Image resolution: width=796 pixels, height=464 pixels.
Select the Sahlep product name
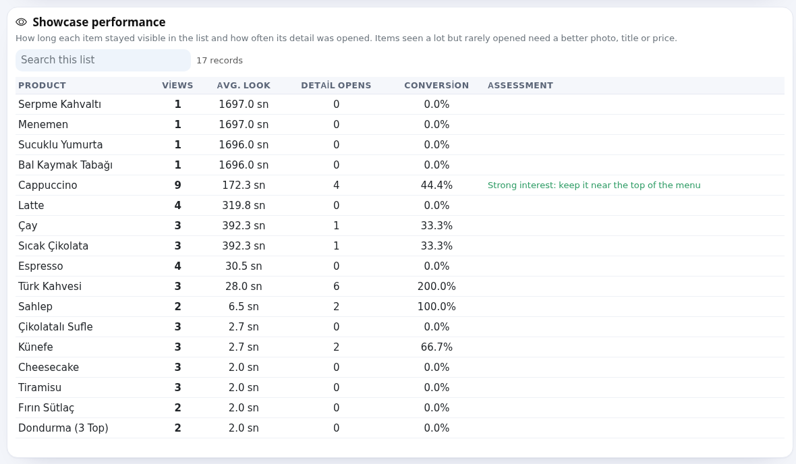pos(35,307)
